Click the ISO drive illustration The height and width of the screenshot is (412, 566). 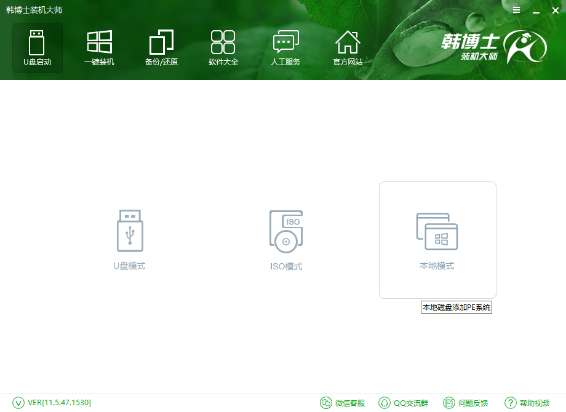(285, 231)
